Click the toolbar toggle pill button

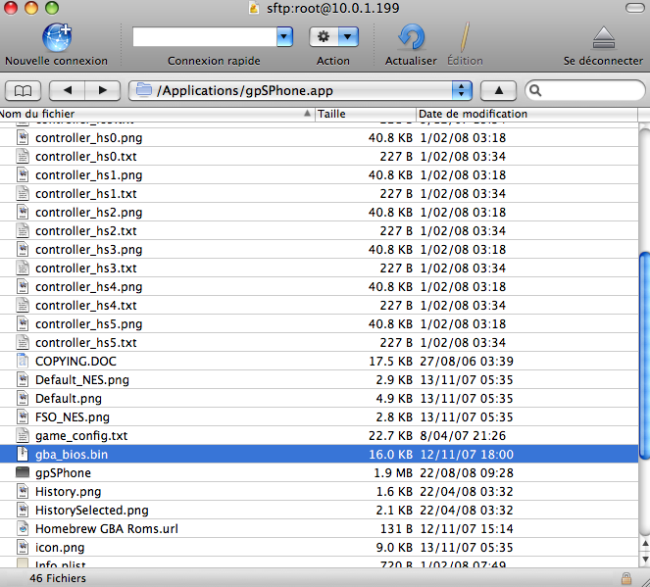(x=634, y=8)
